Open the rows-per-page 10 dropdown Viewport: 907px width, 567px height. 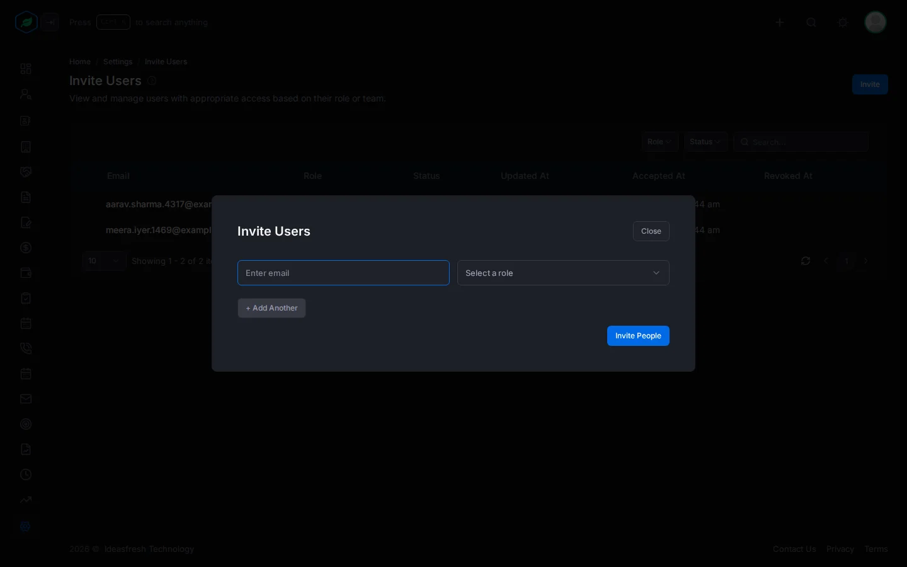pyautogui.click(x=104, y=261)
